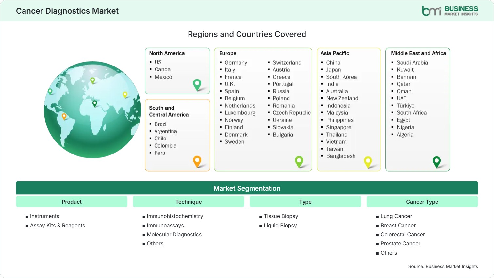Click the Cancer Diagnostics Market title
Image resolution: width=494 pixels, height=278 pixels.
67,11
